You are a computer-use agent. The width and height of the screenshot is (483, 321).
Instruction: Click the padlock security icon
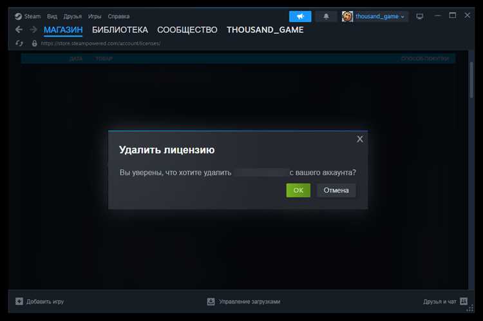pos(35,43)
